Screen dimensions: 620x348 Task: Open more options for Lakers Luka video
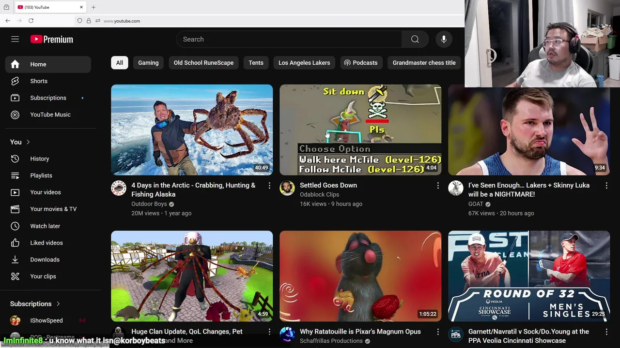tap(606, 186)
